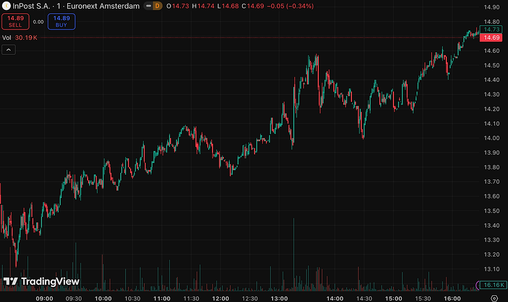Click the 10:00 time axis label
The width and height of the screenshot is (508, 302).
coord(103,298)
